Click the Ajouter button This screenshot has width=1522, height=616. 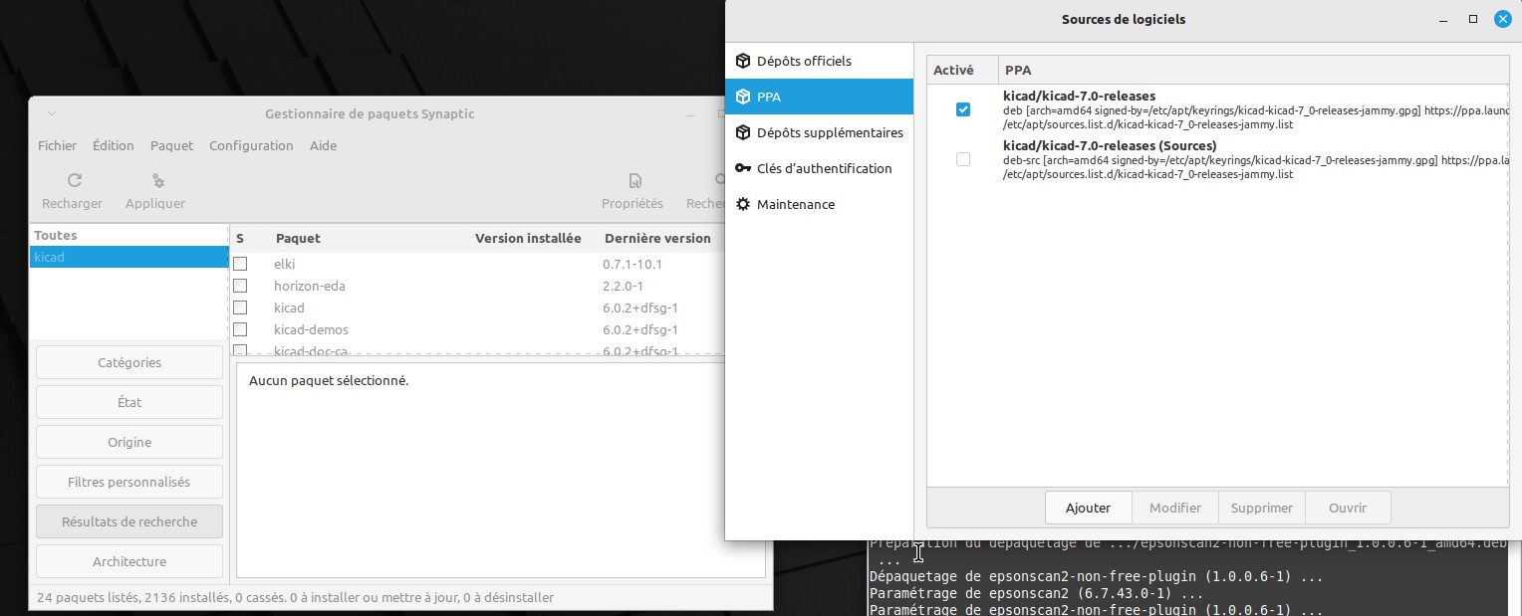click(x=1088, y=508)
